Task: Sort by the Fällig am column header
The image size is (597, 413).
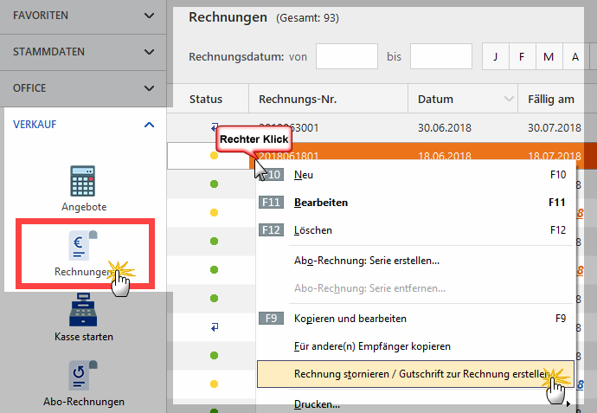Action: pyautogui.click(x=551, y=100)
